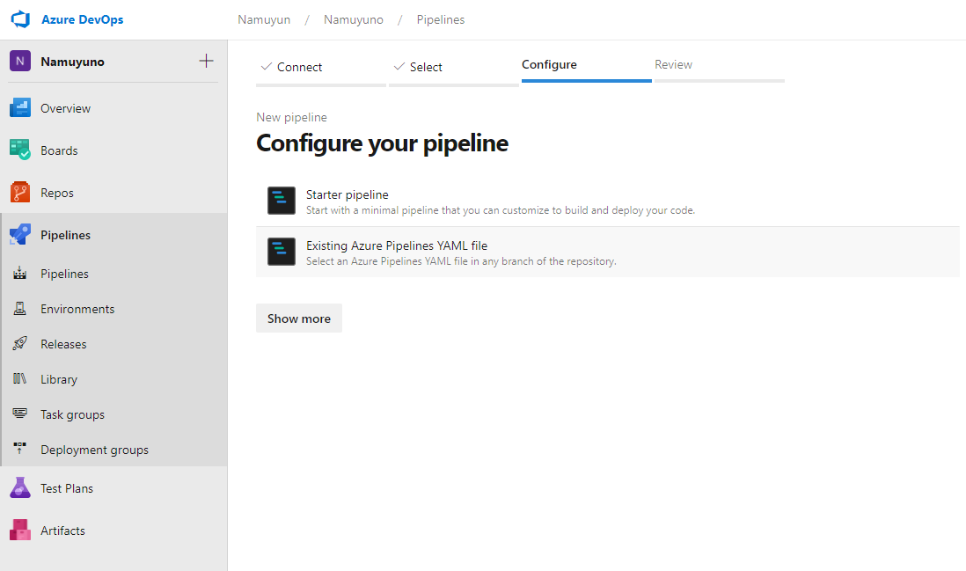Viewport: 966px width, 571px height.
Task: Open the Repos icon in sidebar
Action: coord(20,193)
